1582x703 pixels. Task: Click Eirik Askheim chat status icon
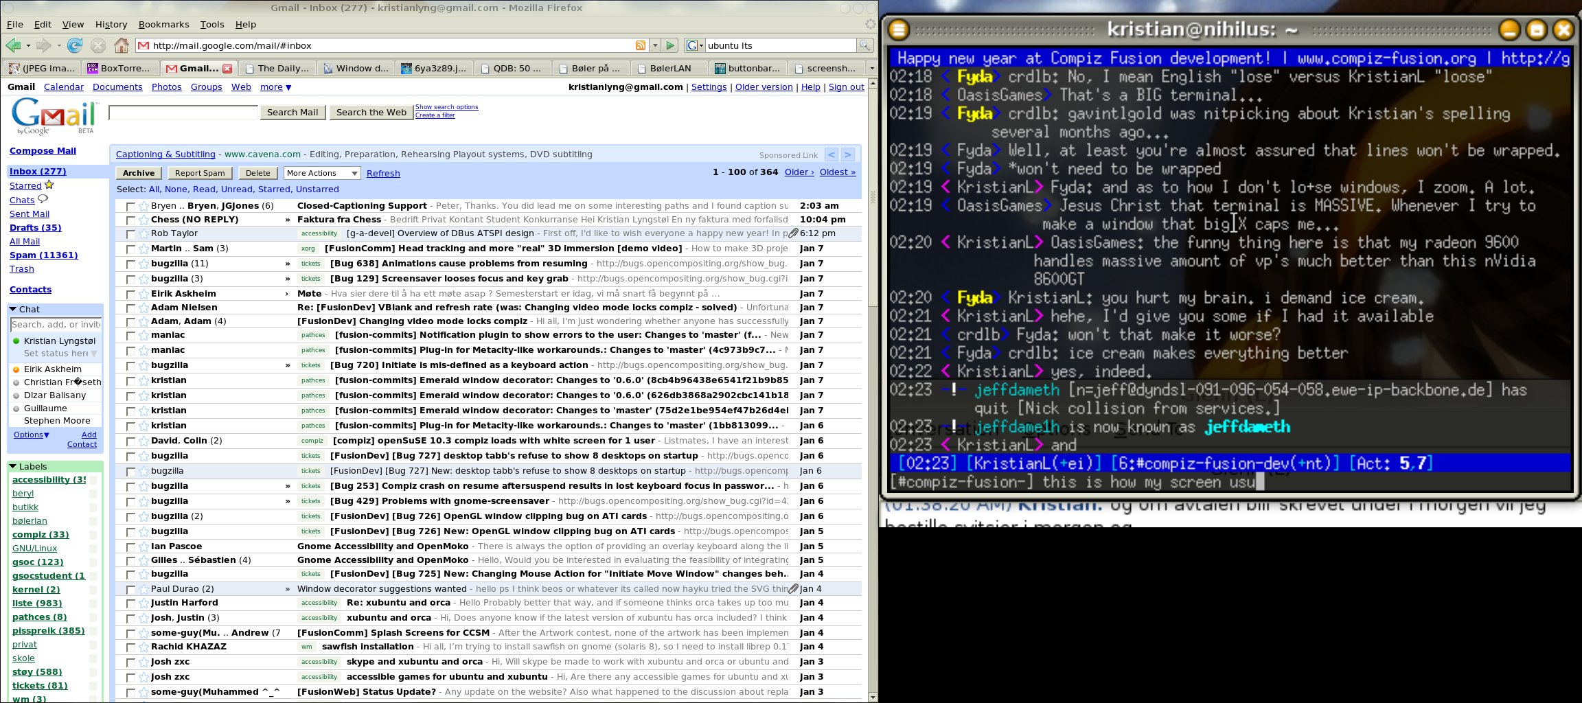16,369
